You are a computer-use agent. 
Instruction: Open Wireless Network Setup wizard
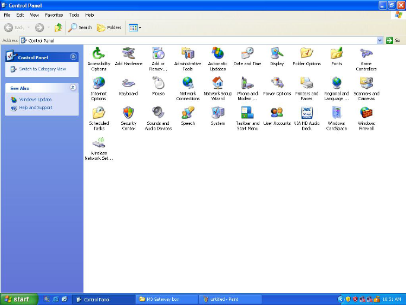click(99, 149)
